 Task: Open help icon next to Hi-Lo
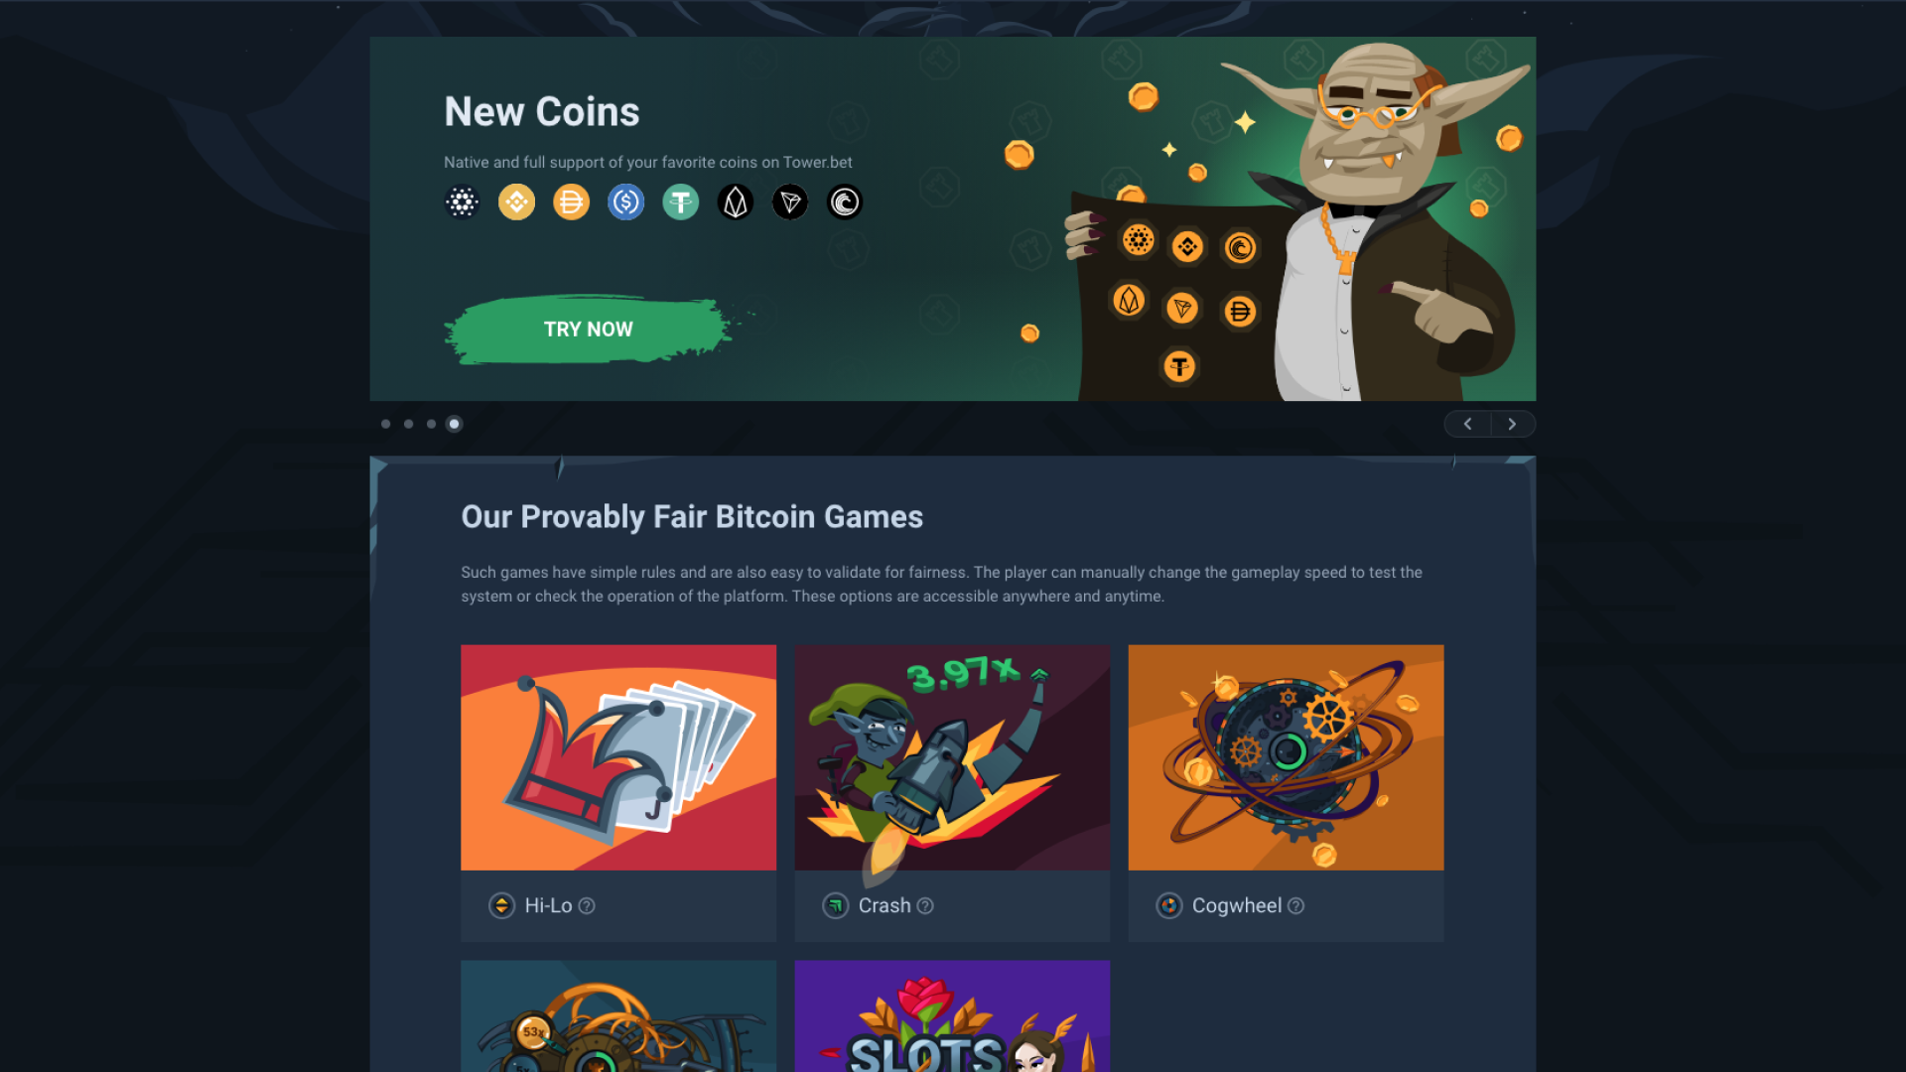(x=587, y=905)
